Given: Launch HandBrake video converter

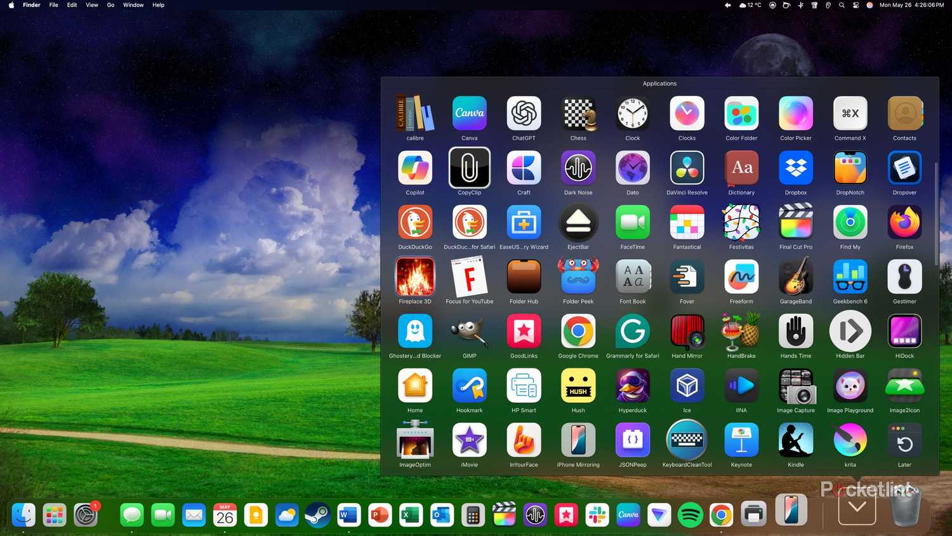Looking at the screenshot, I should (x=741, y=331).
